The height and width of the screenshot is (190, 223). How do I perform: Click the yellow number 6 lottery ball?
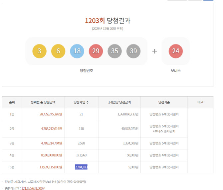pos(58,51)
